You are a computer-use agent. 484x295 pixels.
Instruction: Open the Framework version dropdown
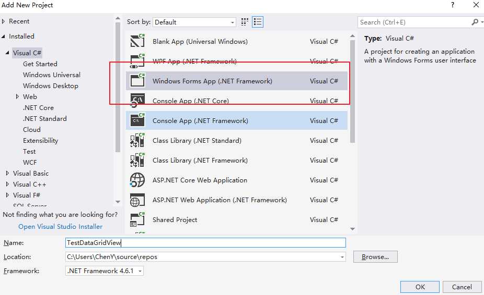140,271
